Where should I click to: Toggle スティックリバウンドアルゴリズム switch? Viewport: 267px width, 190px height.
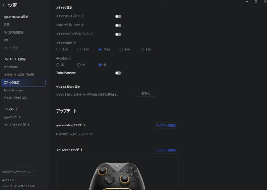coord(118,34)
